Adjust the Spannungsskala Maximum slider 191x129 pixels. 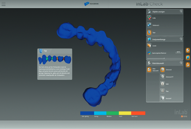click(164, 58)
